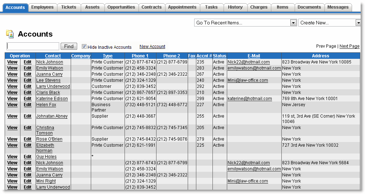
Task: Sort by the Accnt # column header
Action: [x=204, y=56]
